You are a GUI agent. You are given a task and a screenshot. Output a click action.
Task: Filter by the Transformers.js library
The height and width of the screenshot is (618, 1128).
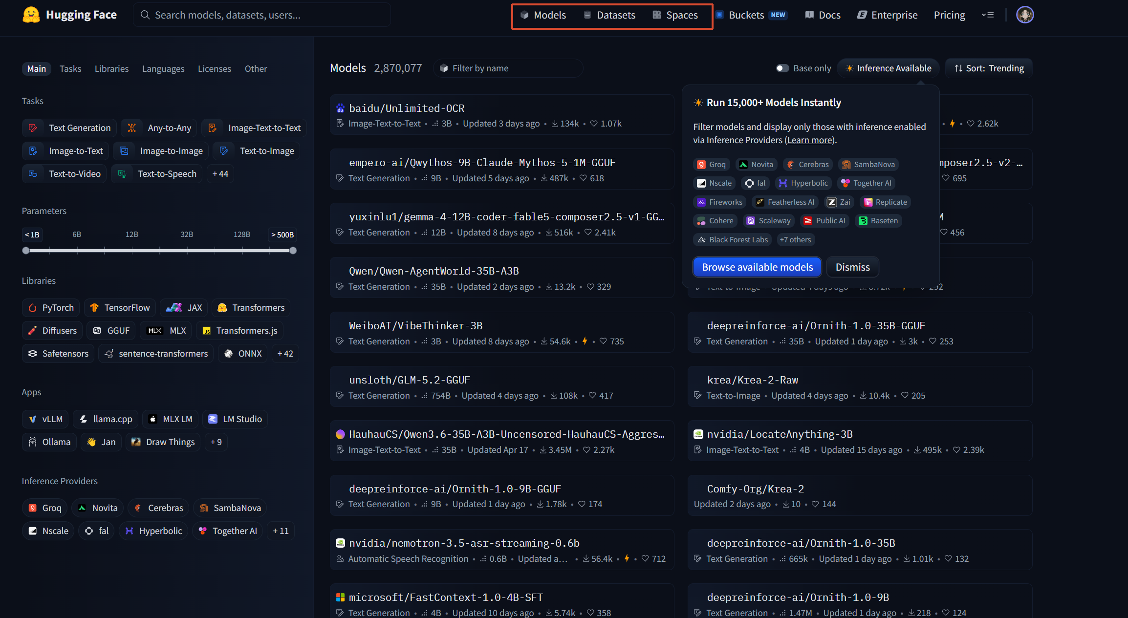240,331
